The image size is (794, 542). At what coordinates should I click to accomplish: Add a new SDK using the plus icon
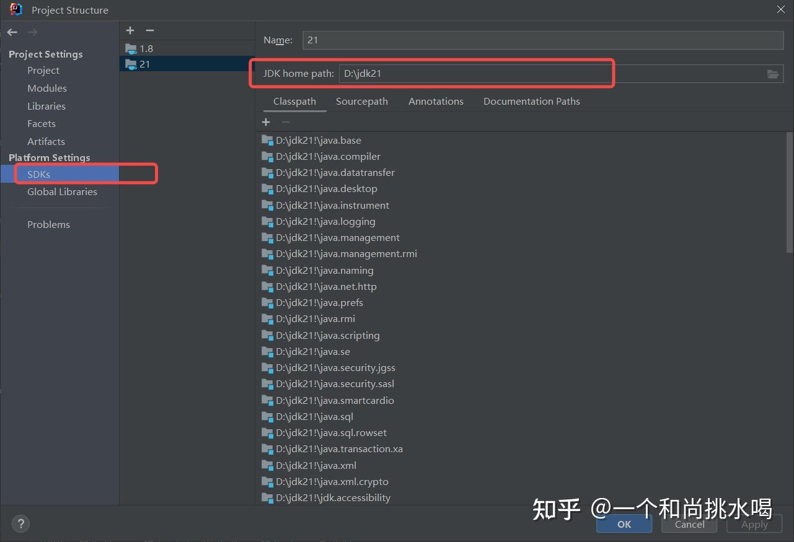tap(130, 30)
